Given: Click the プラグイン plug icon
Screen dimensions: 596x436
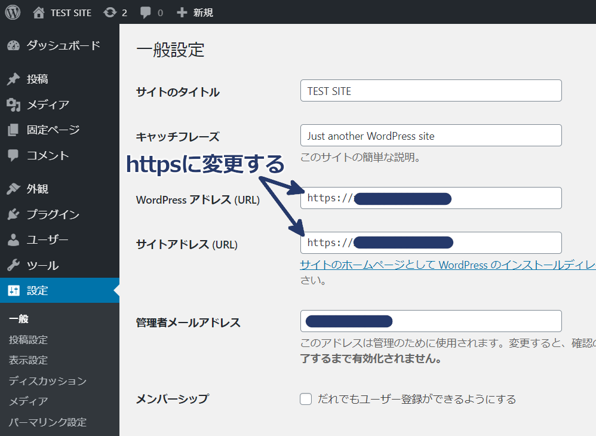Looking at the screenshot, I should (13, 214).
